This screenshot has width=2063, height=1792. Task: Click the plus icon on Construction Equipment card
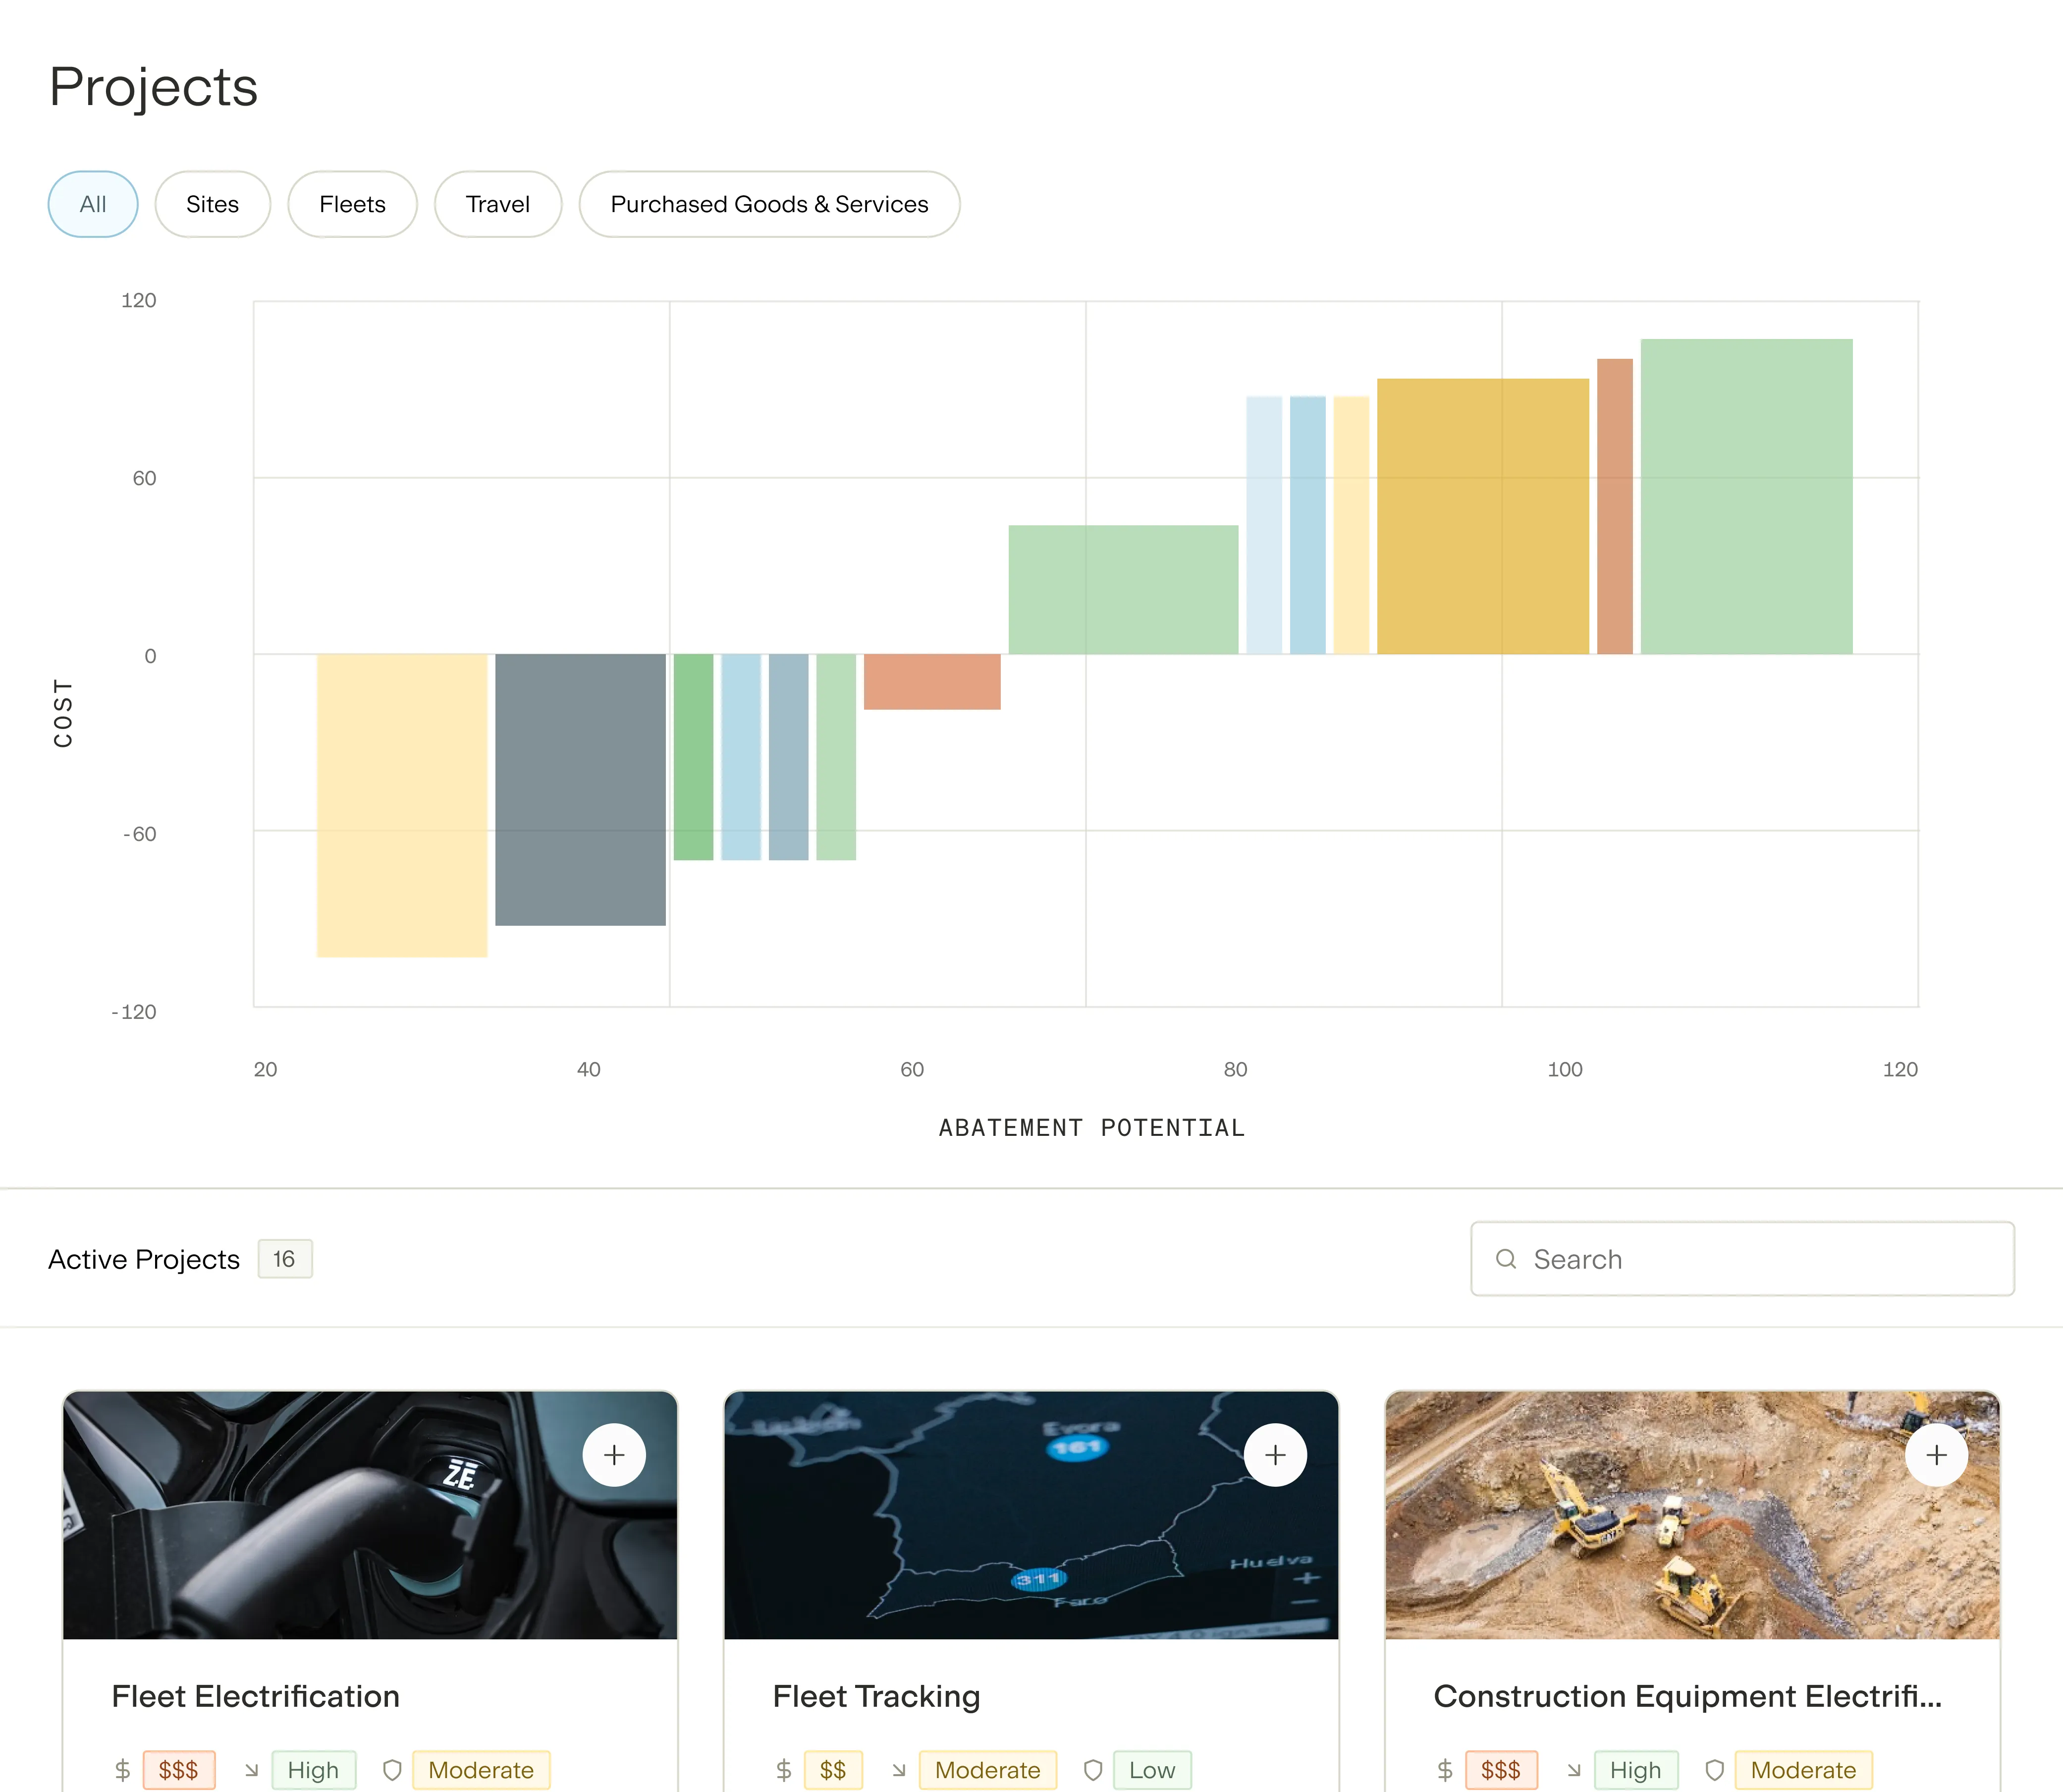click(1936, 1455)
